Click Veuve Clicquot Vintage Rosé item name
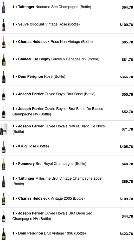 (46, 24)
